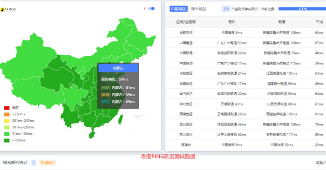The width and height of the screenshot is (326, 170).
Task: Click the Taiwan island on the map
Action: [x=120, y=120]
